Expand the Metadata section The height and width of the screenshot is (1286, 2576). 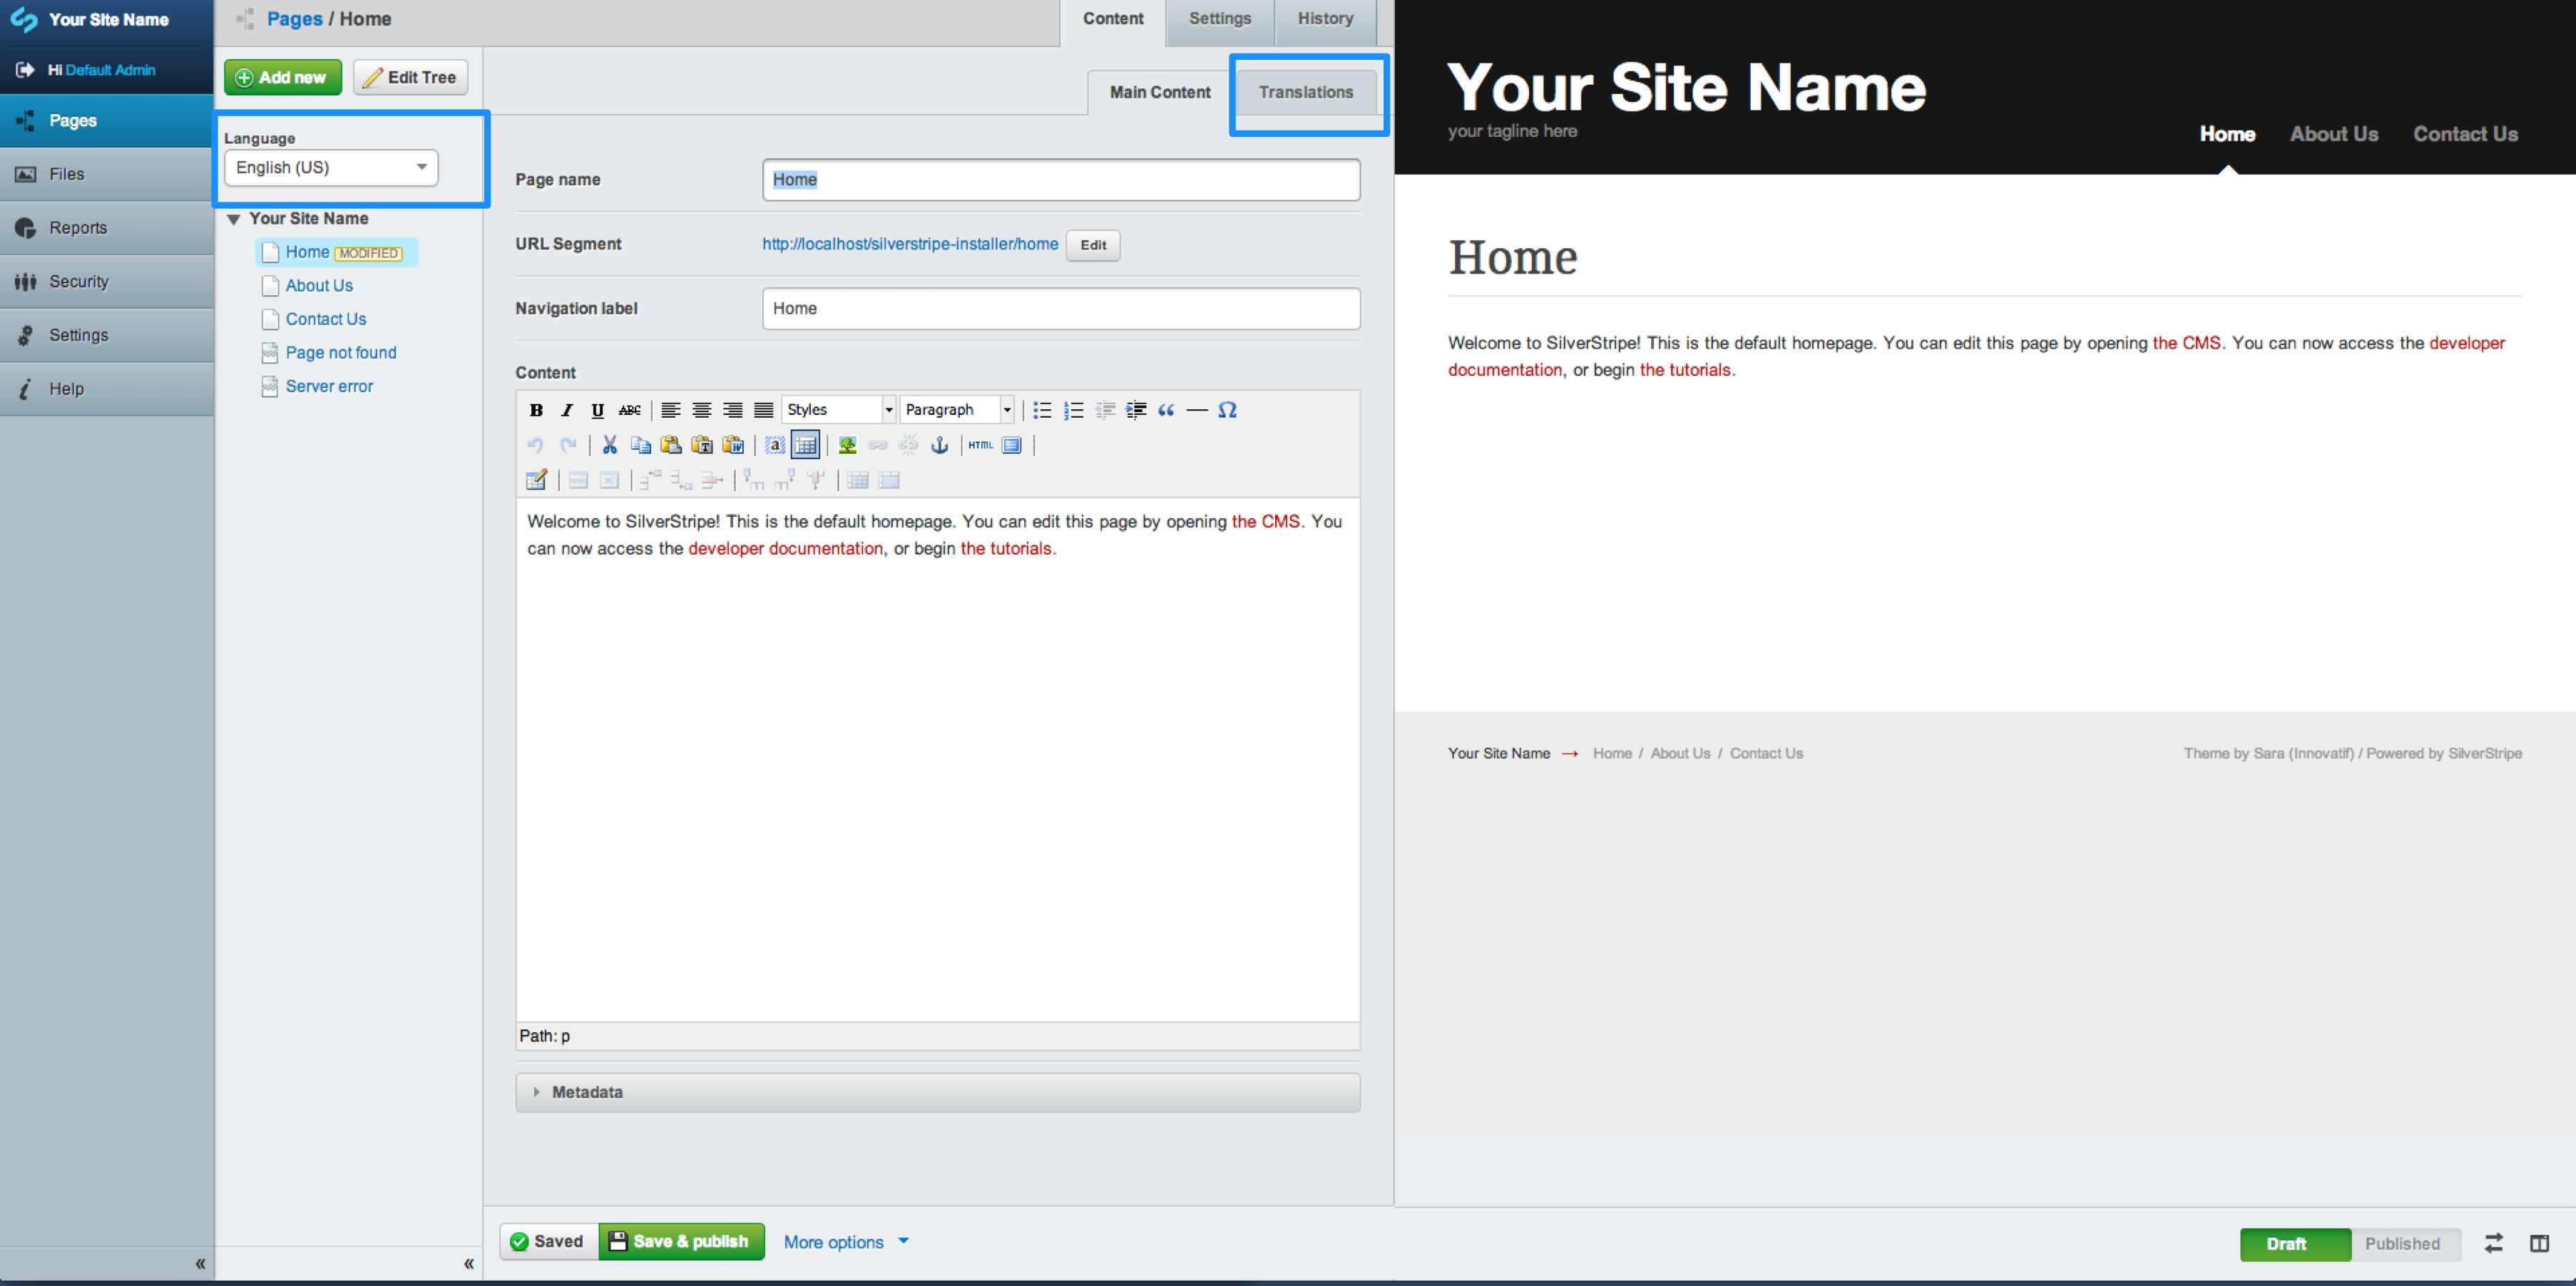[x=587, y=1092]
